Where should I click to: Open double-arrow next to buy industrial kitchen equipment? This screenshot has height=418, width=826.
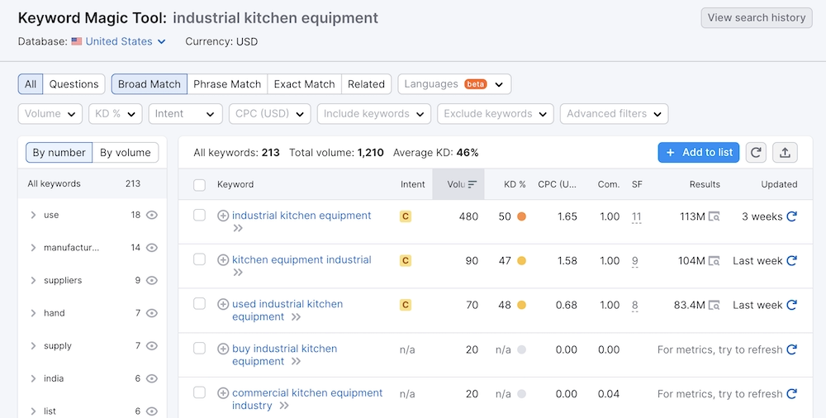coord(296,361)
